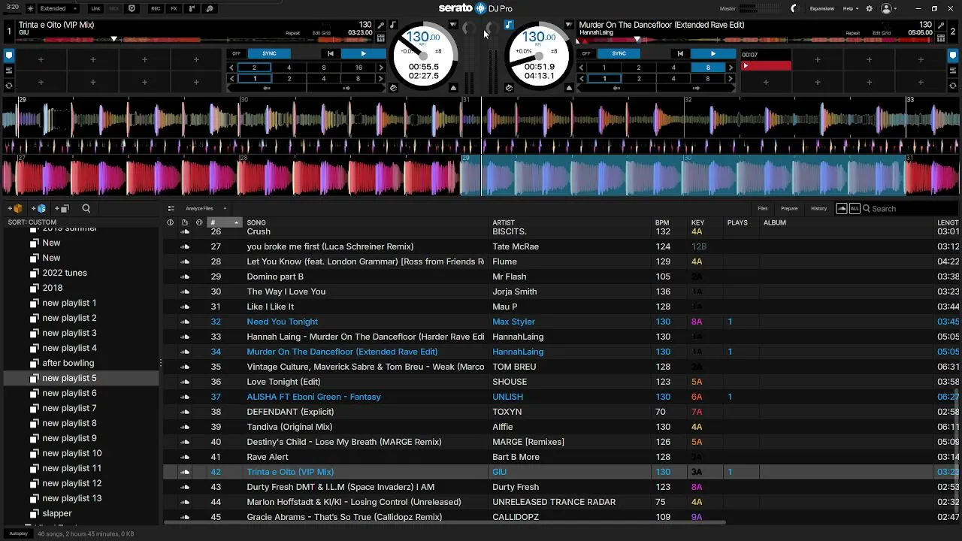962x541 pixels.
Task: Select left deck flip/rotate tab icon
Action: click(9, 85)
